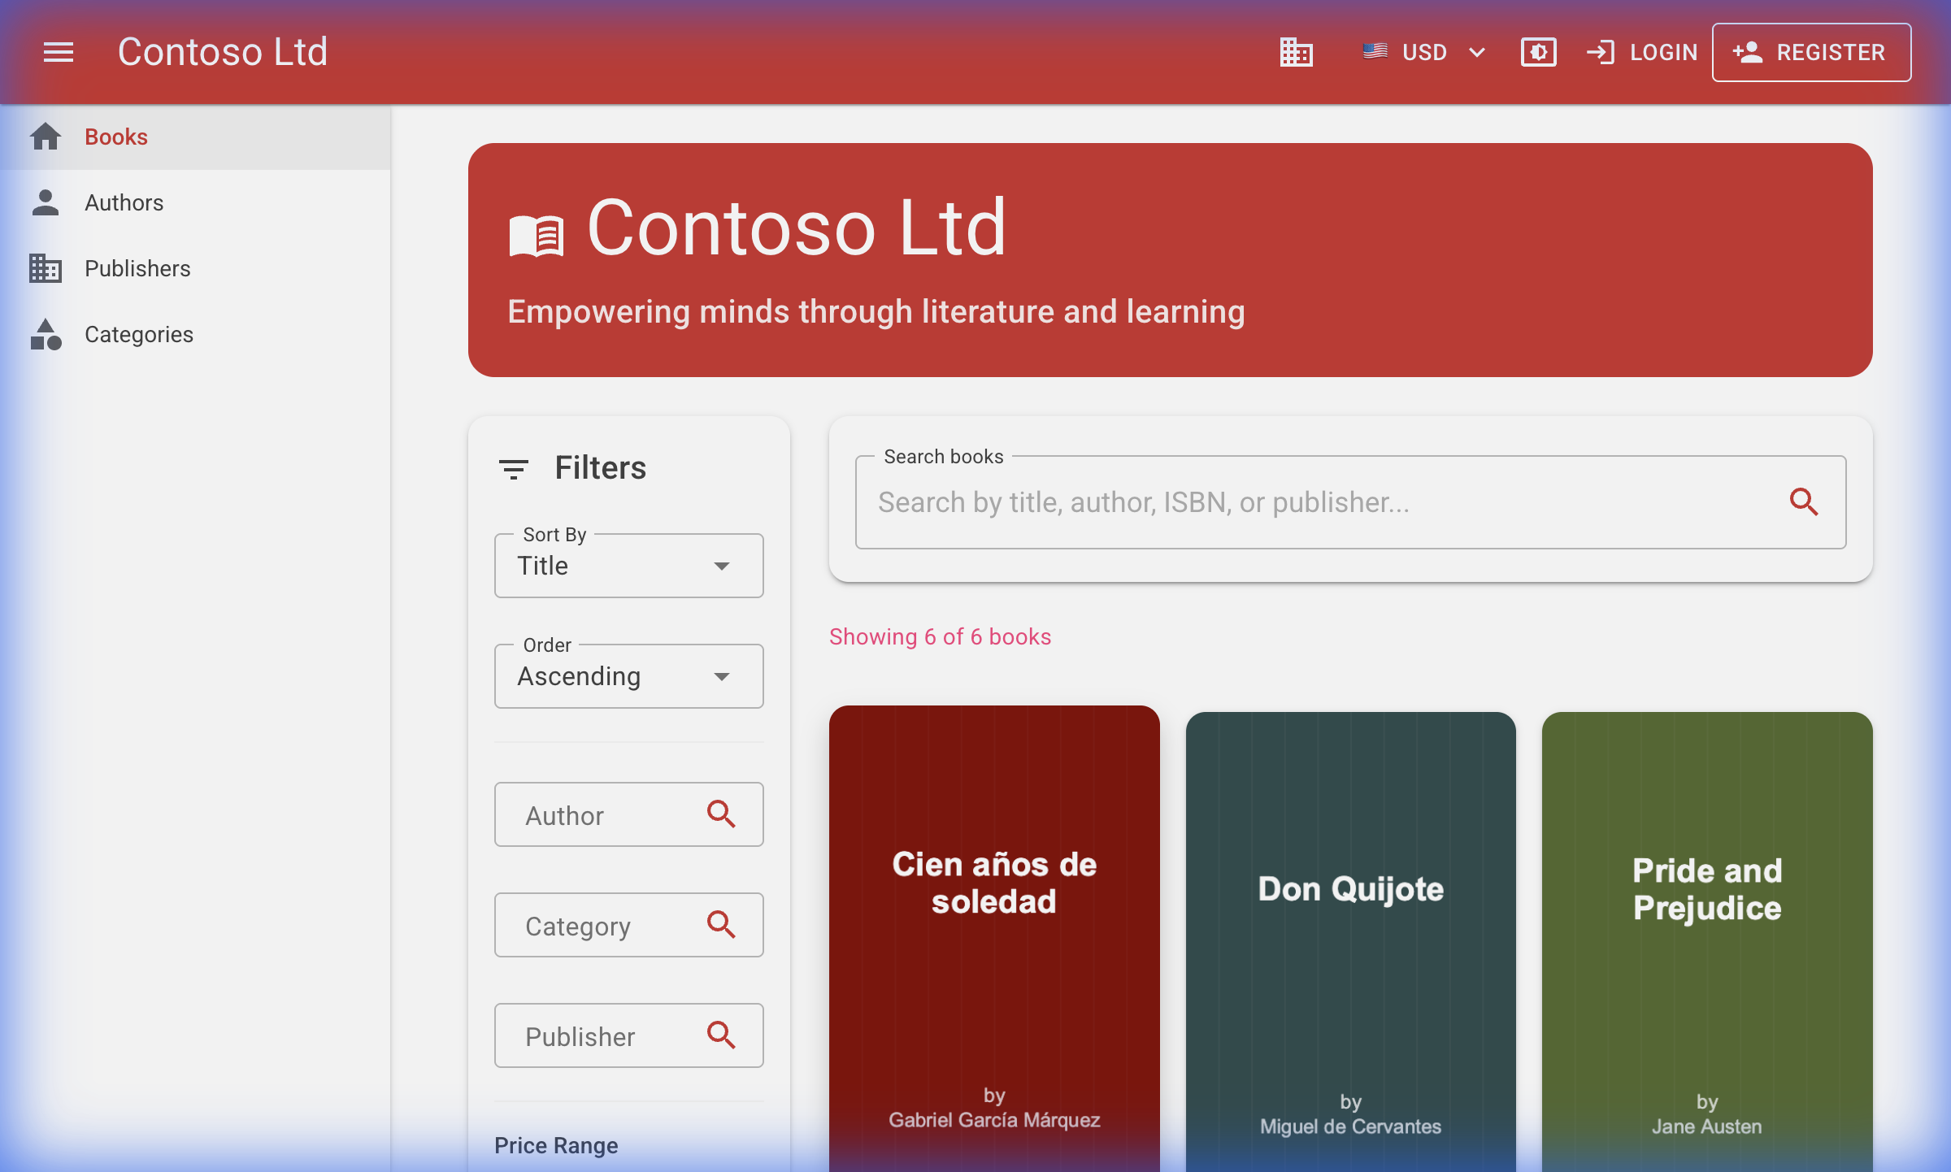Toggle the dark/light theme icon
The image size is (1951, 1172).
(x=1538, y=52)
